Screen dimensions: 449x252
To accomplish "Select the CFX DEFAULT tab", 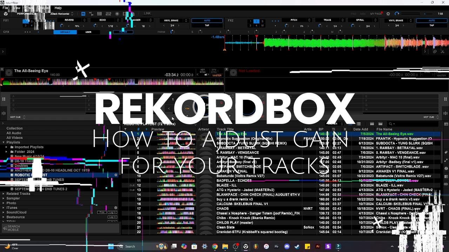I will [x=65, y=32].
